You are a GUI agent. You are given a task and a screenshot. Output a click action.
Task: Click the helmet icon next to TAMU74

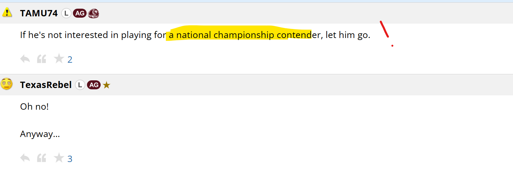point(93,13)
